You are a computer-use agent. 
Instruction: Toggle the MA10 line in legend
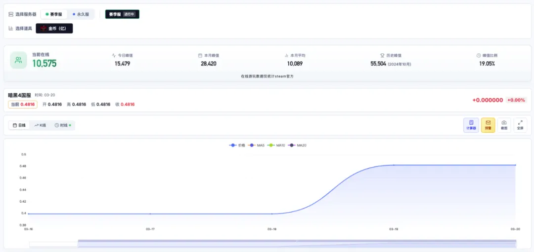tap(276, 145)
